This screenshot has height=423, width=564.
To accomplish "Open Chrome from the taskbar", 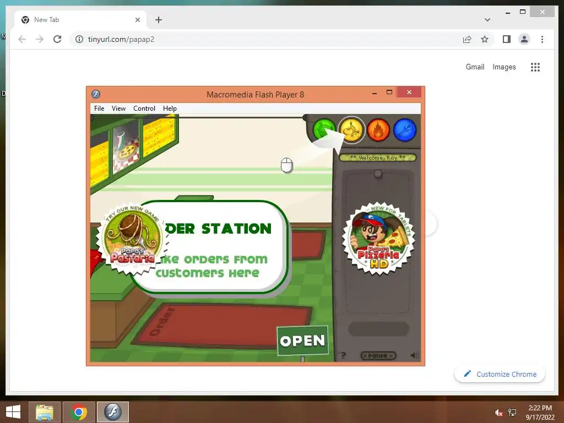I will coord(79,412).
